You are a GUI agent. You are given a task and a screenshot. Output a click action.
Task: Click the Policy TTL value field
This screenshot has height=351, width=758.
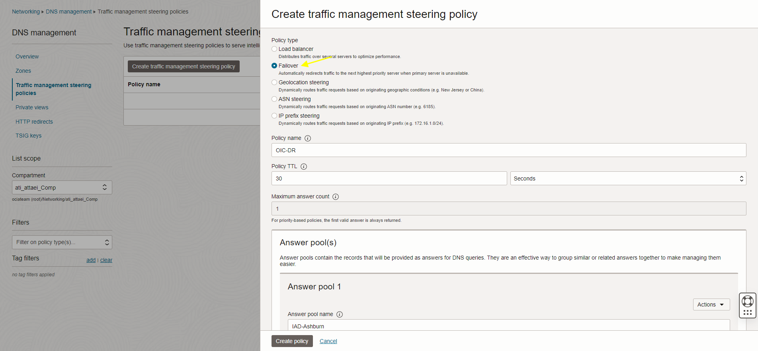(x=389, y=178)
